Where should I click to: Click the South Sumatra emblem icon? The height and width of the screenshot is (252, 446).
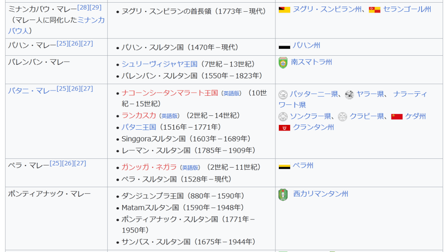pos(283,63)
